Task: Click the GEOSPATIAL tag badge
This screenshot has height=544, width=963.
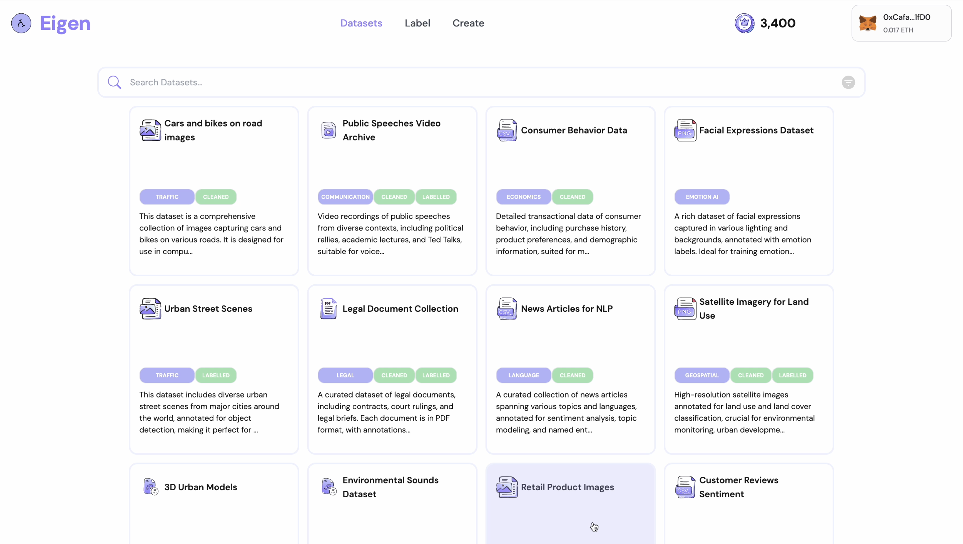Action: click(x=702, y=375)
